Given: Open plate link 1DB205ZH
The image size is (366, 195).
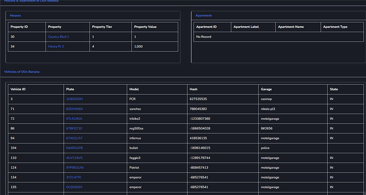Looking at the screenshot, I should tap(74, 99).
